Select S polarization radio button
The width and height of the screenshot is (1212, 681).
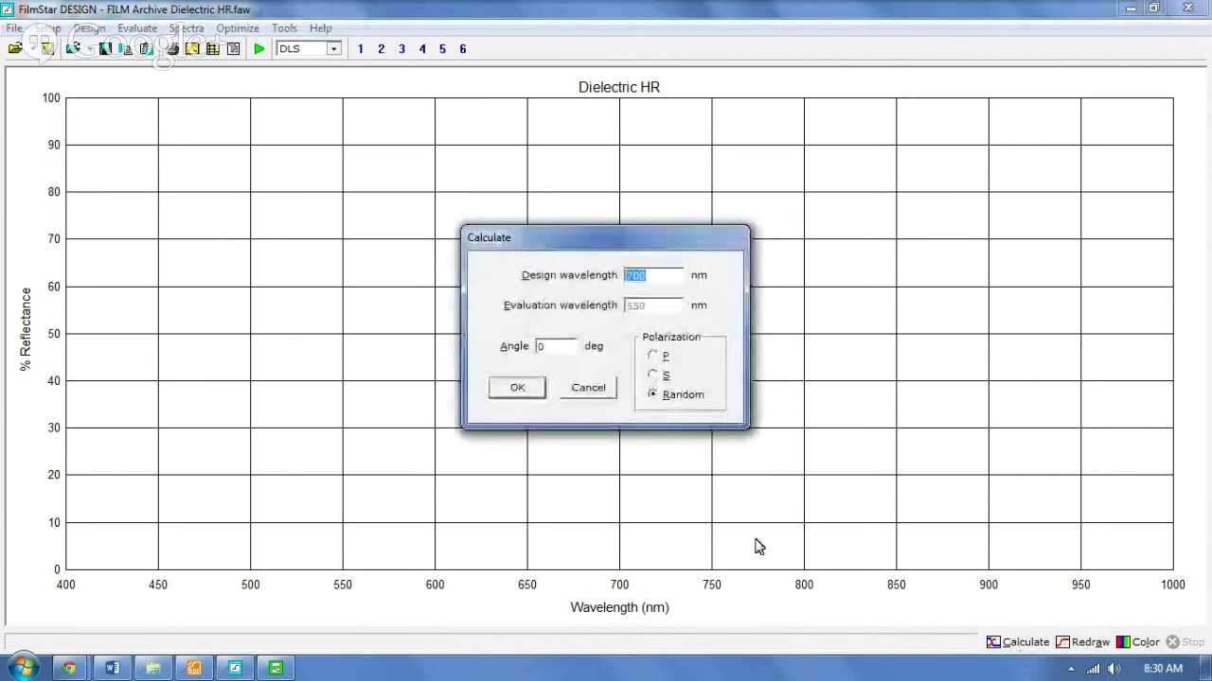tap(652, 375)
